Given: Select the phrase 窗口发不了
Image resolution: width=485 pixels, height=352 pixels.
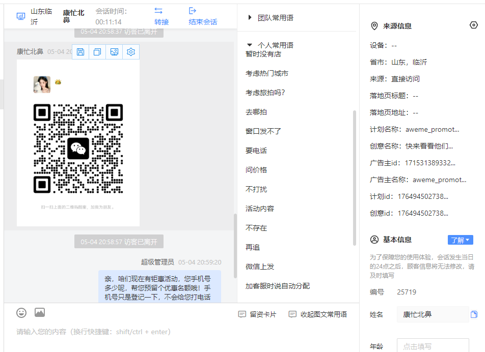Looking at the screenshot, I should point(263,131).
